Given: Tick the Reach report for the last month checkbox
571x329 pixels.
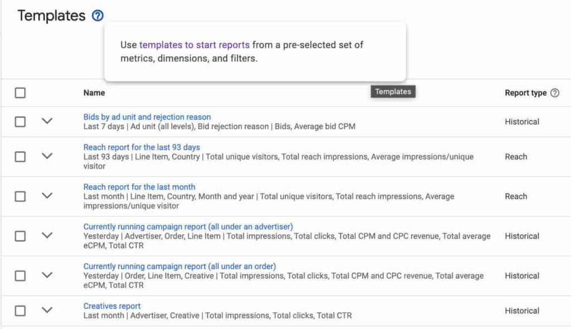Looking at the screenshot, I should (20, 196).
